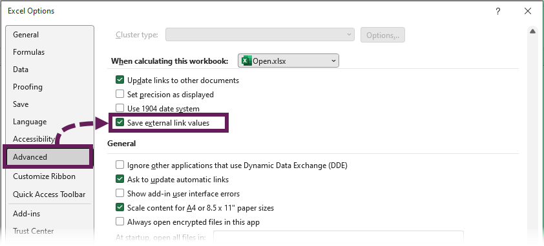
Task: Enable Always open encrypted files in this app
Action: click(120, 222)
